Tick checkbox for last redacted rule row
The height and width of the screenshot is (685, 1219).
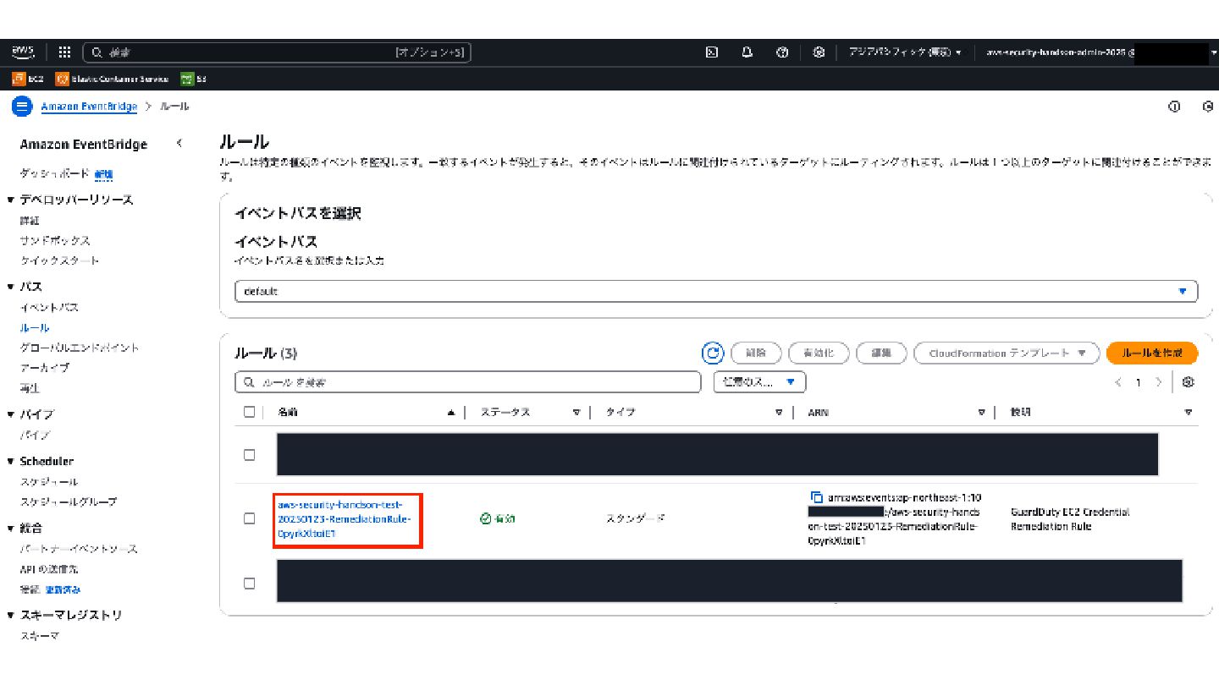pyautogui.click(x=249, y=583)
